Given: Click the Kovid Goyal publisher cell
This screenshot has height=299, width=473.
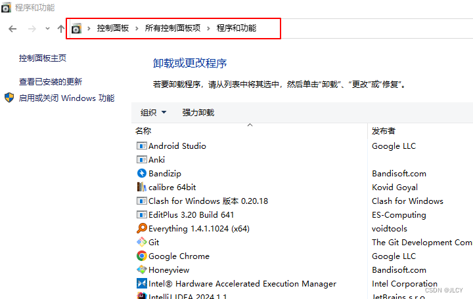Looking at the screenshot, I should pos(395,188).
